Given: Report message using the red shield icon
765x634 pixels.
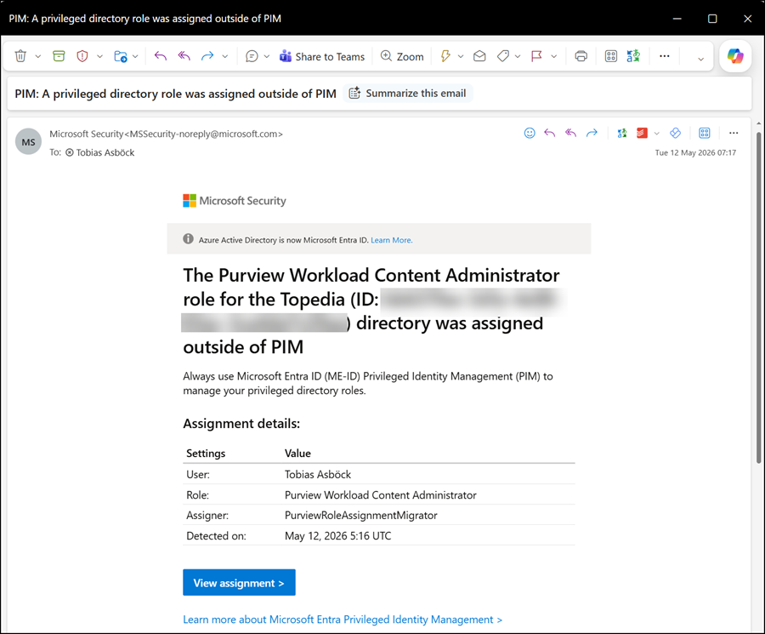Looking at the screenshot, I should click(x=82, y=56).
